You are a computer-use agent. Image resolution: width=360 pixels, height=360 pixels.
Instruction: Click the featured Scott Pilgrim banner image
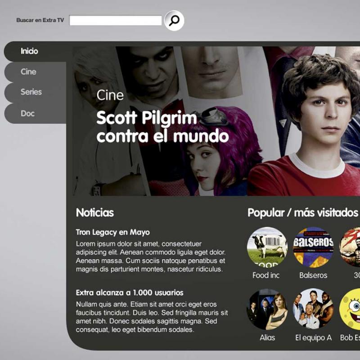pos(216,121)
